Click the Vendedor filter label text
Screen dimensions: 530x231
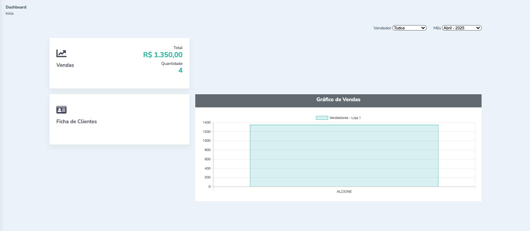pyautogui.click(x=382, y=28)
